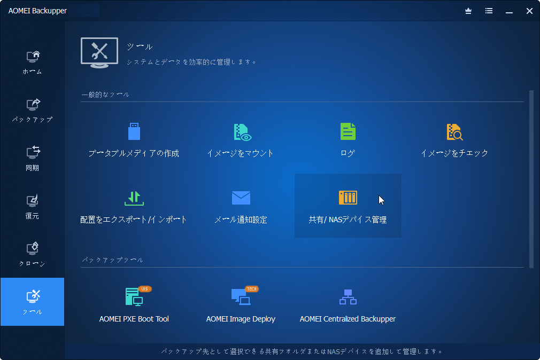
Task: Click the ブータブルメディアの作成 USB icon
Action: tap(134, 131)
